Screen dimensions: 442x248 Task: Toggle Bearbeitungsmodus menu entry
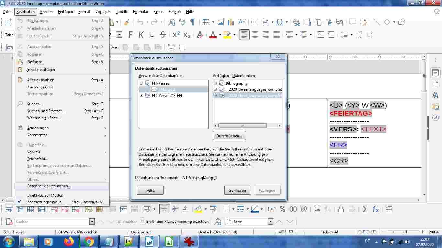coord(44,202)
